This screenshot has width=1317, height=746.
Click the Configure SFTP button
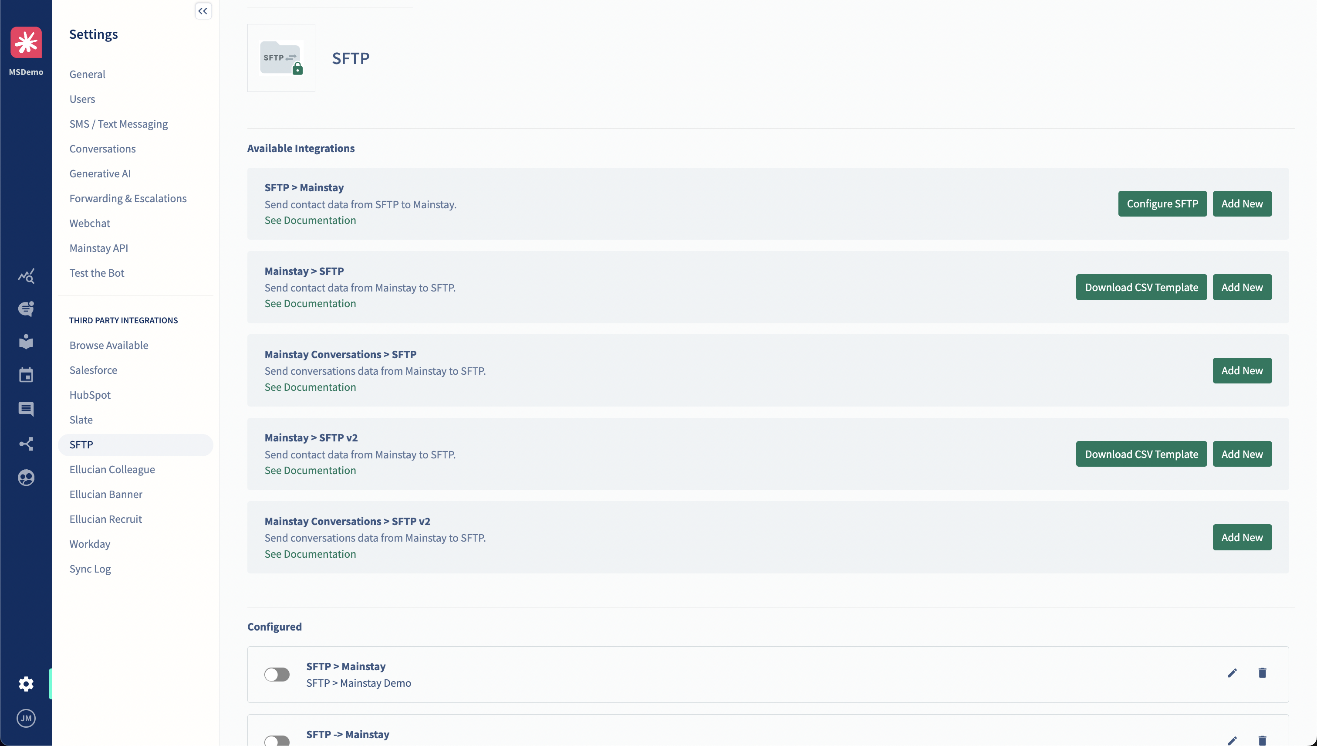coord(1162,203)
